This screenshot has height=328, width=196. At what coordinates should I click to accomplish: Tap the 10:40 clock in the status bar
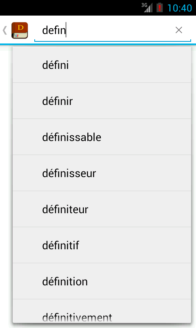(180, 8)
